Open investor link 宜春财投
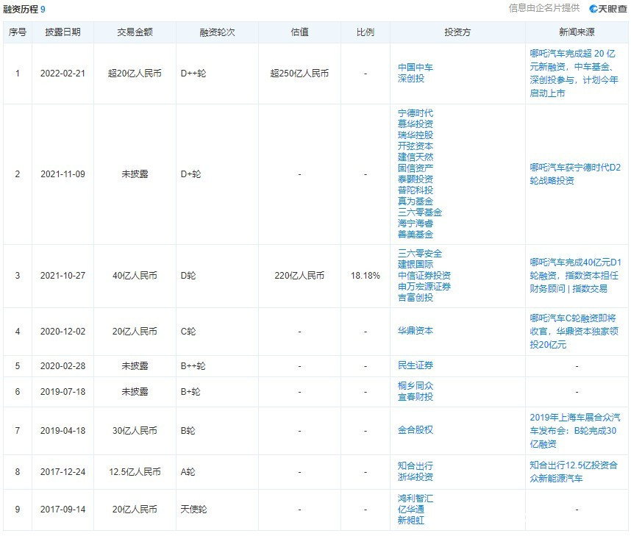The image size is (631, 536). [416, 397]
